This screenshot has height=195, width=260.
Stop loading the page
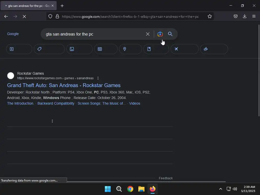[x=24, y=17]
